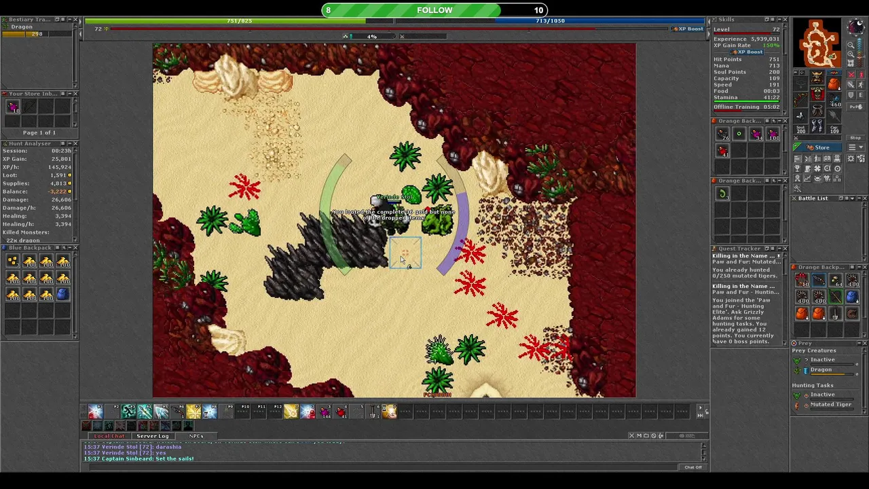The width and height of the screenshot is (869, 489).
Task: Switch to the Server Log tab
Action: tap(153, 436)
